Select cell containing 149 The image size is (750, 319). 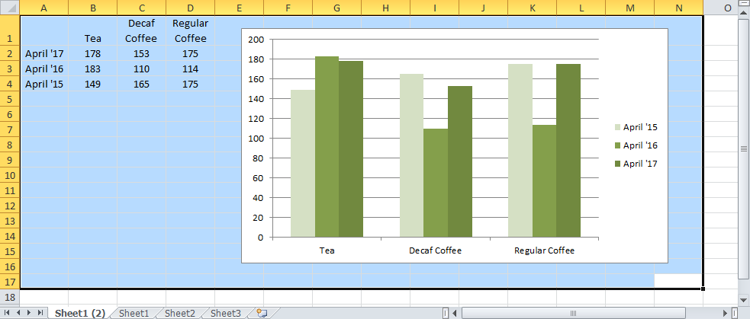click(x=93, y=84)
